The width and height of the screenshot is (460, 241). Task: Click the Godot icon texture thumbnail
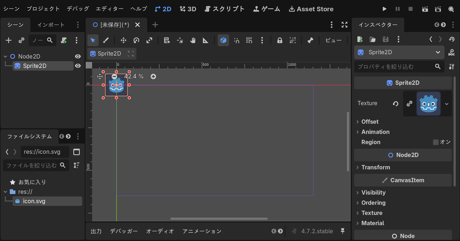[x=429, y=104]
